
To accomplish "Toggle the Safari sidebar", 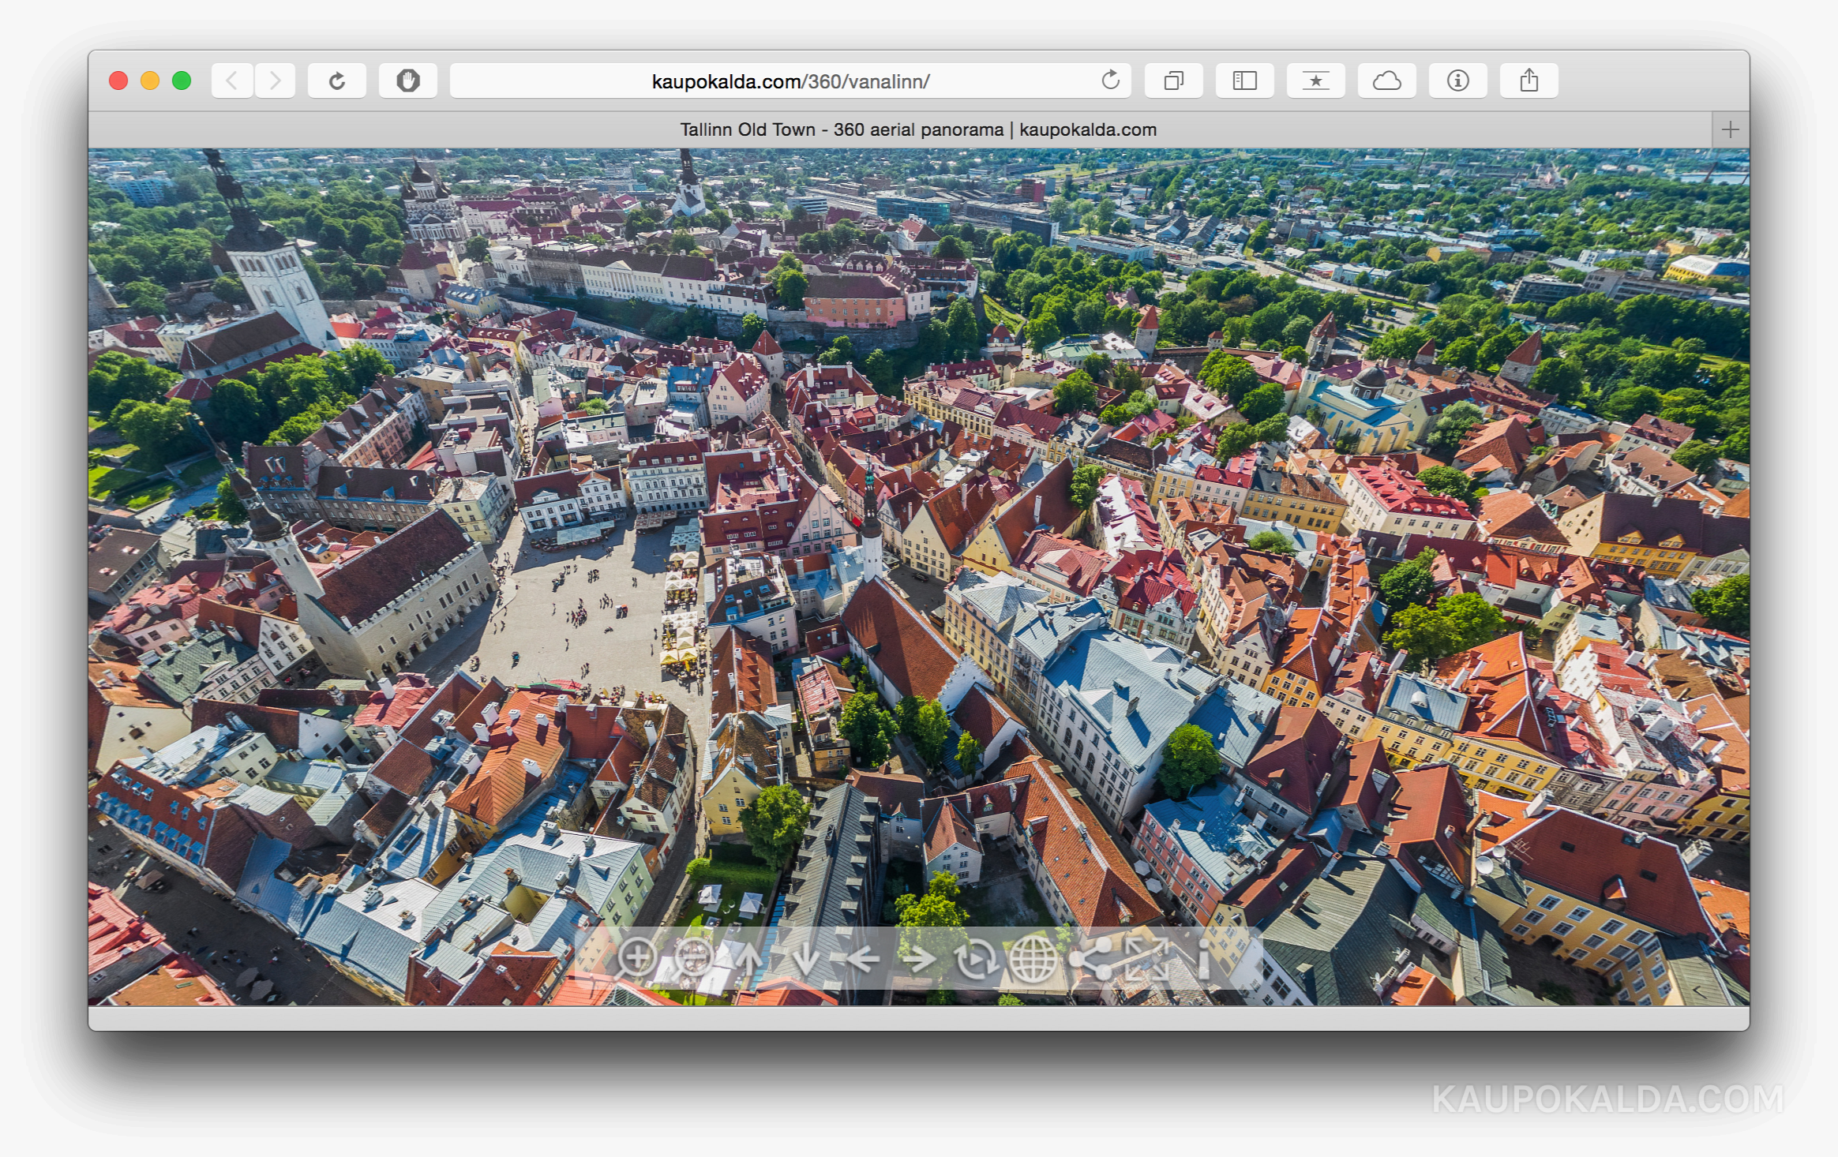I will pyautogui.click(x=1244, y=80).
